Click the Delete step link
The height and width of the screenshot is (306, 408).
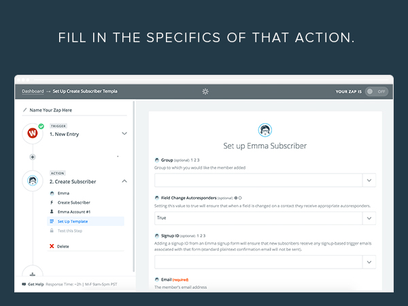coord(63,246)
